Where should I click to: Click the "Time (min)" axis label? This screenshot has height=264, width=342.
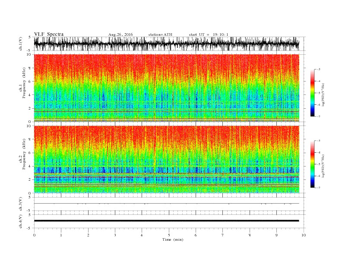click(173, 239)
